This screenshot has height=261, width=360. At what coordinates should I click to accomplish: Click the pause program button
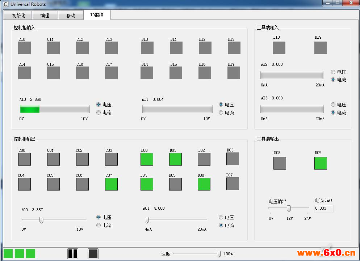[73, 254]
